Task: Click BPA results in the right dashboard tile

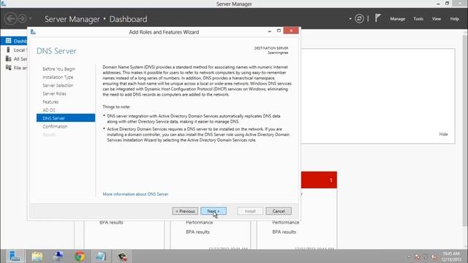Action: point(284,232)
